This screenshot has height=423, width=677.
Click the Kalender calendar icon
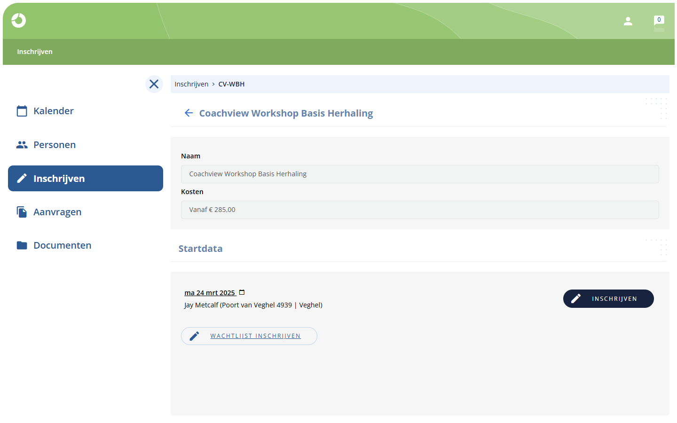(x=22, y=111)
